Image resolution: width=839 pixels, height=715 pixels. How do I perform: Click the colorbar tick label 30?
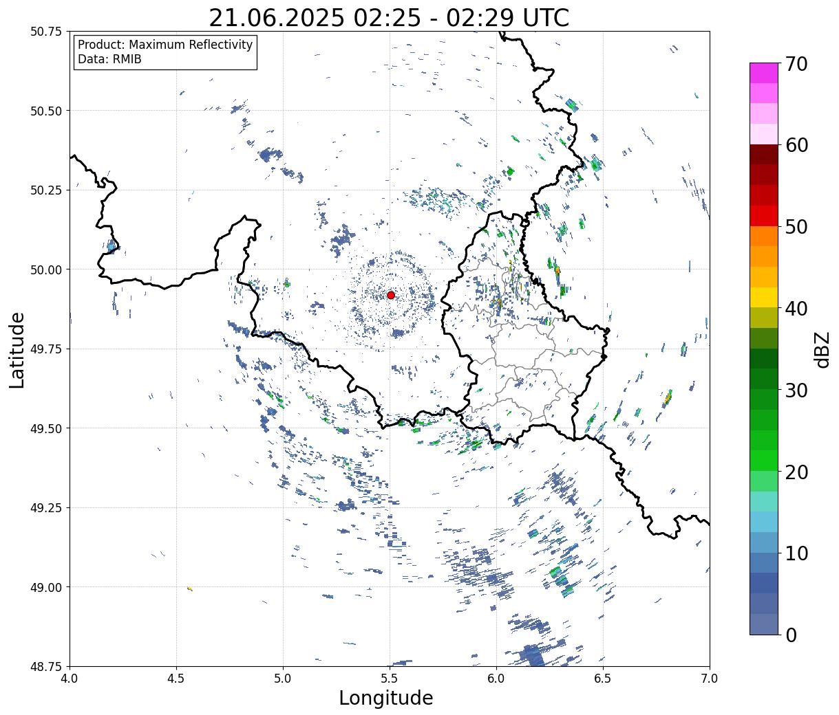[x=798, y=390]
